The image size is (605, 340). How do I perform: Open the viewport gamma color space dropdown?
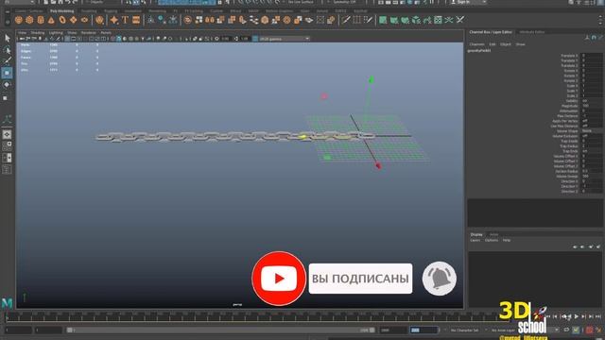[285, 39]
